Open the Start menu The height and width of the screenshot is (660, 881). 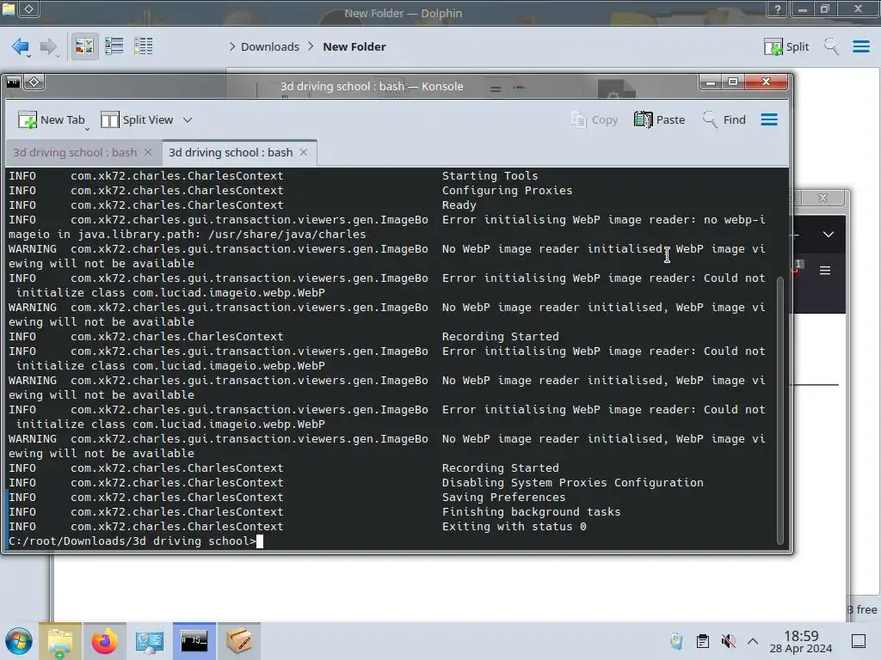pos(19,641)
